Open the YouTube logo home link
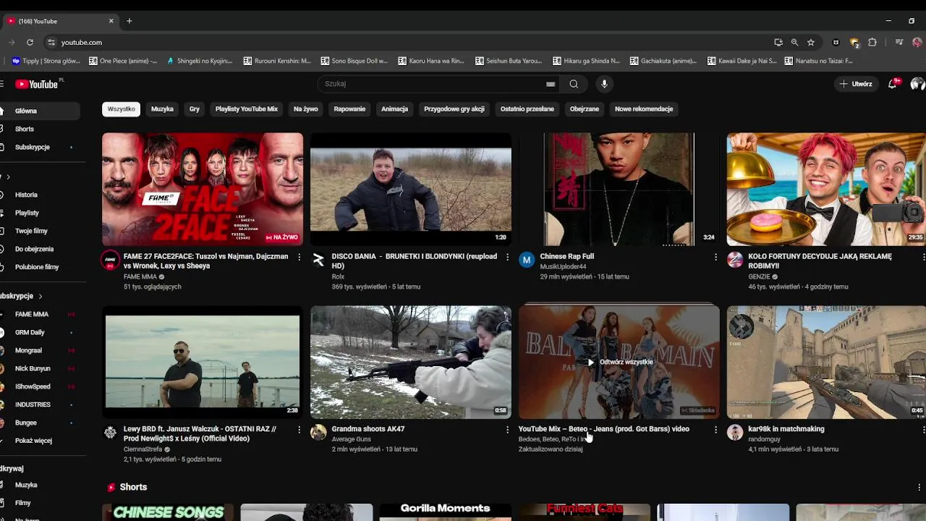The image size is (926, 521). (x=36, y=84)
